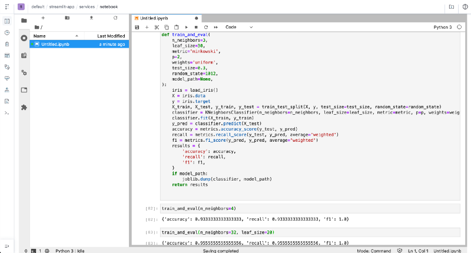Image resolution: width=471 pixels, height=253 pixels.
Task: Restart the kernel via the circular arrow
Action: tap(206, 27)
